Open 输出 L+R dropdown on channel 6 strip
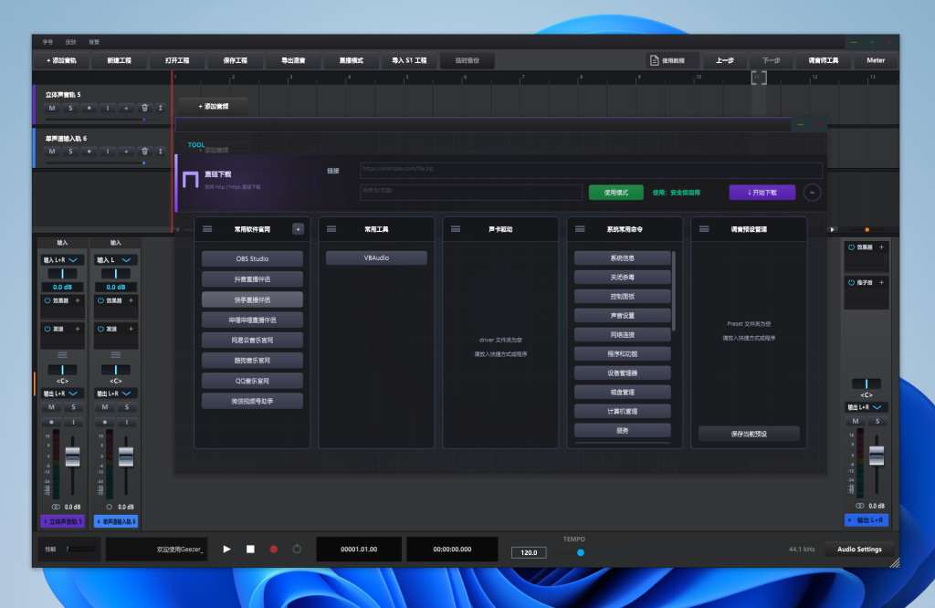This screenshot has width=935, height=608. [x=116, y=393]
